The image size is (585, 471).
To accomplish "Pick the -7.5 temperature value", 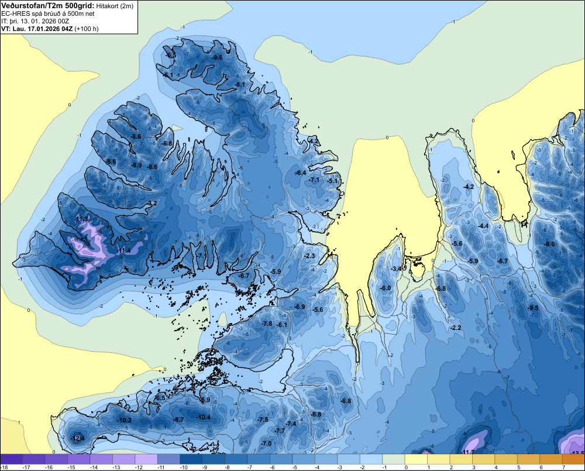I will pos(263,420).
